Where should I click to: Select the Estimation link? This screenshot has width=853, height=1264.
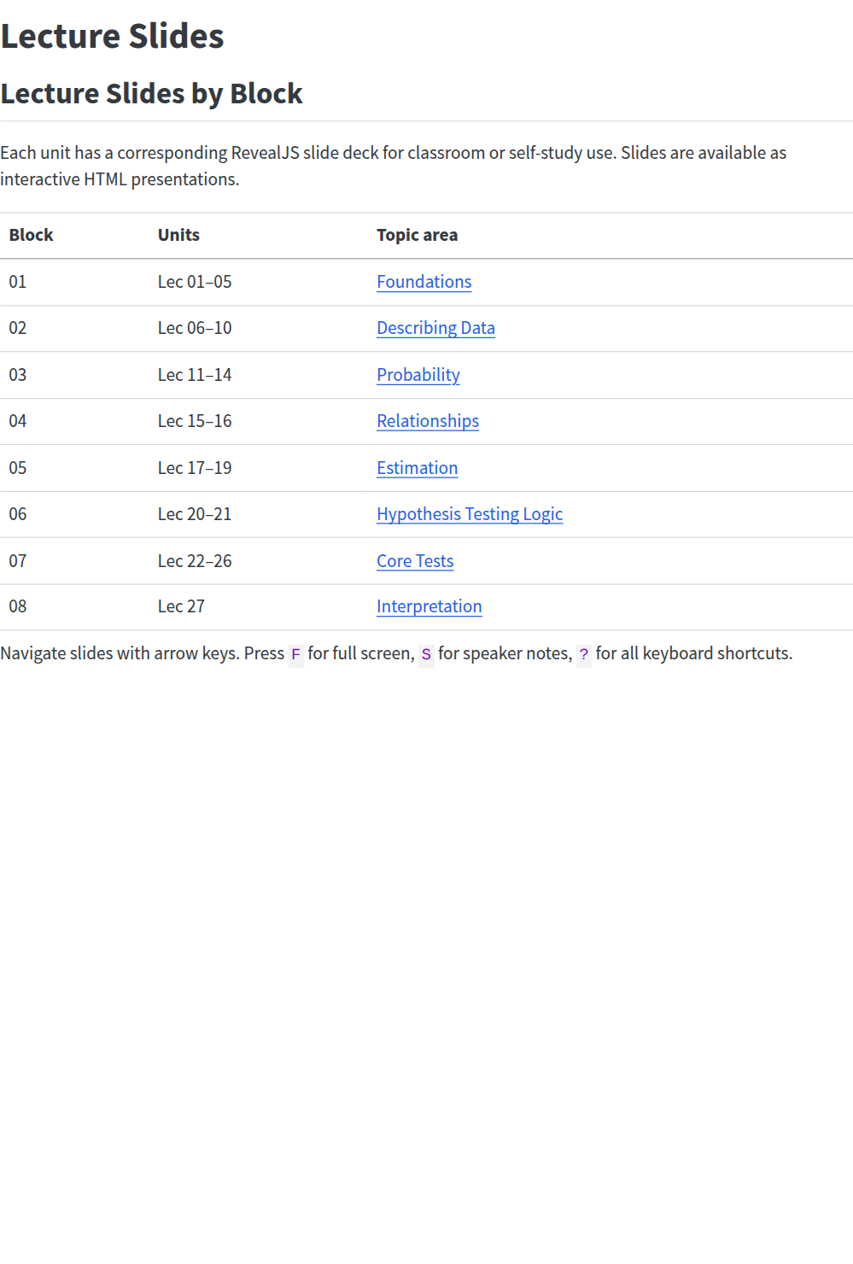click(x=417, y=468)
